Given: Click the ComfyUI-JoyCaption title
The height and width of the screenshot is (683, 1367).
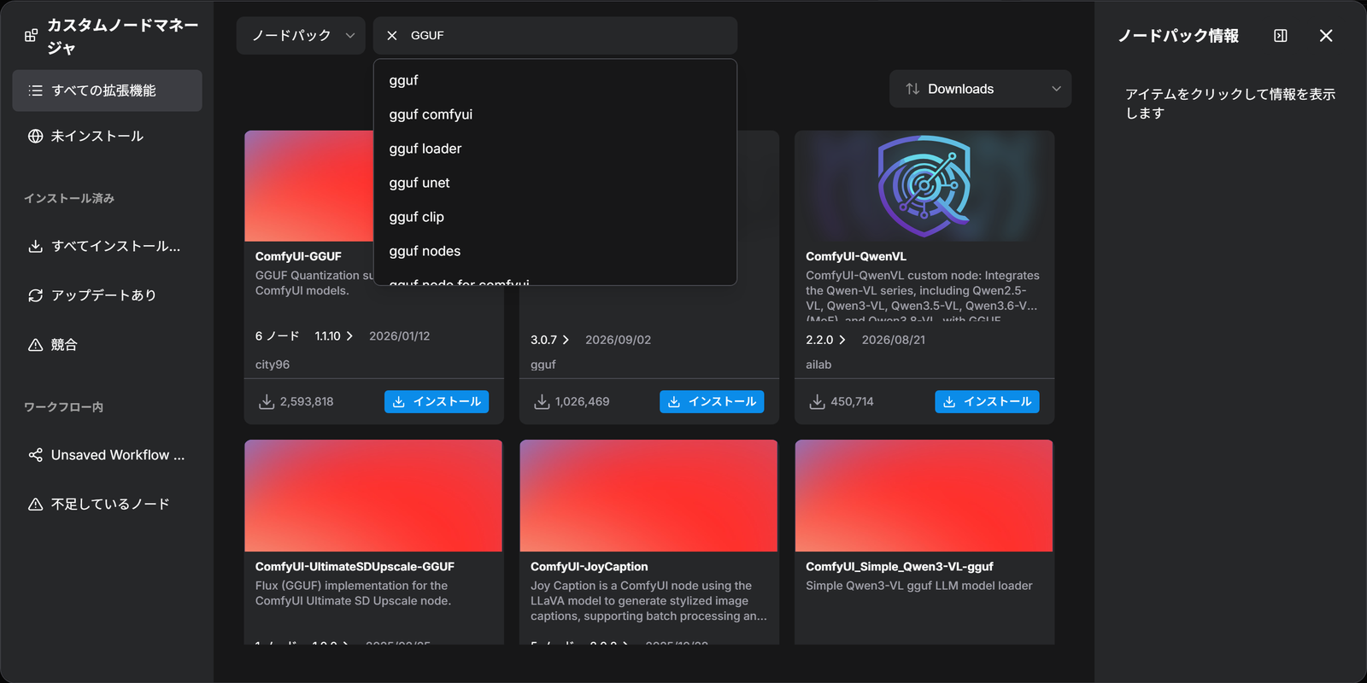Looking at the screenshot, I should (590, 567).
